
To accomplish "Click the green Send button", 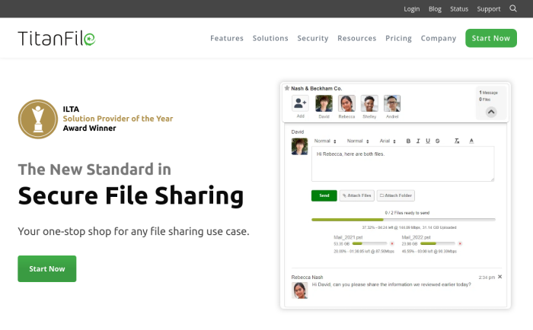I will [324, 195].
